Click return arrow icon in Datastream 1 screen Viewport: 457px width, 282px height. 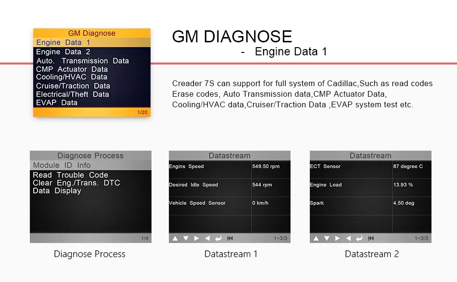point(218,239)
